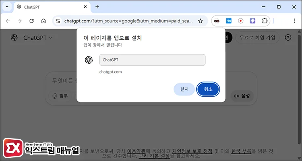Screen dimensions: 302x161
Task: Click the voice (음성) button
Action: pyautogui.click(x=242, y=96)
